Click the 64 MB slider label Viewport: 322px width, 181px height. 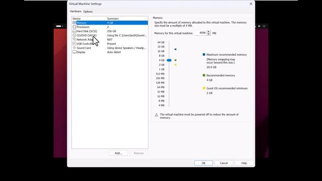[161, 87]
